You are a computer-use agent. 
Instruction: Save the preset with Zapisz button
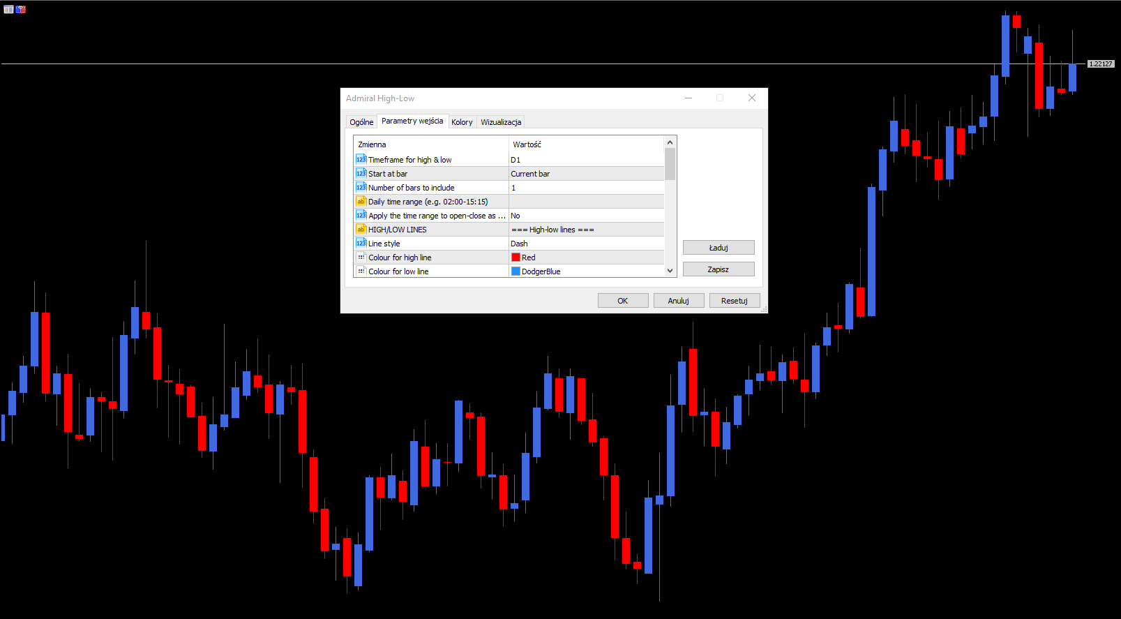(719, 269)
